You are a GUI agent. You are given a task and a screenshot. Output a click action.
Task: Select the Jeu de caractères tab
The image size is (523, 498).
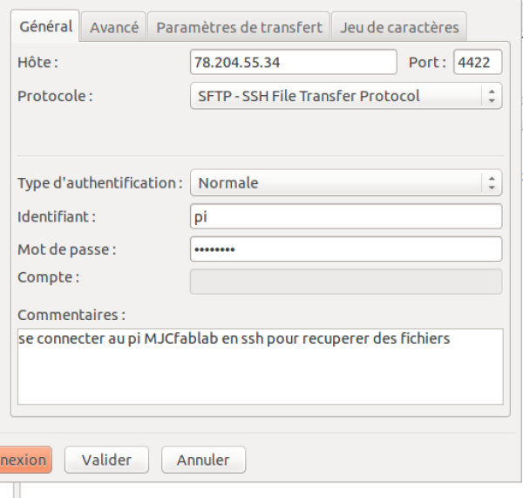point(399,27)
